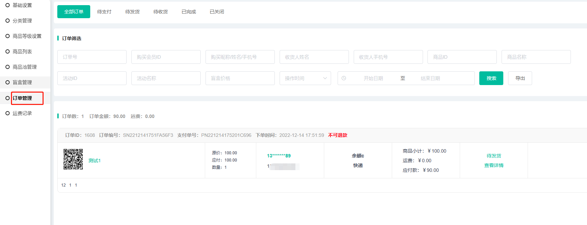The height and width of the screenshot is (225, 587).
Task: Click the 测试1 product name link
Action: click(95, 161)
